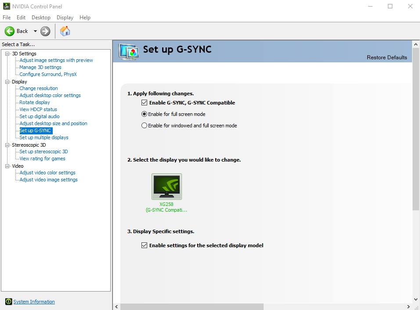Click the System Information icon

pos(9,302)
